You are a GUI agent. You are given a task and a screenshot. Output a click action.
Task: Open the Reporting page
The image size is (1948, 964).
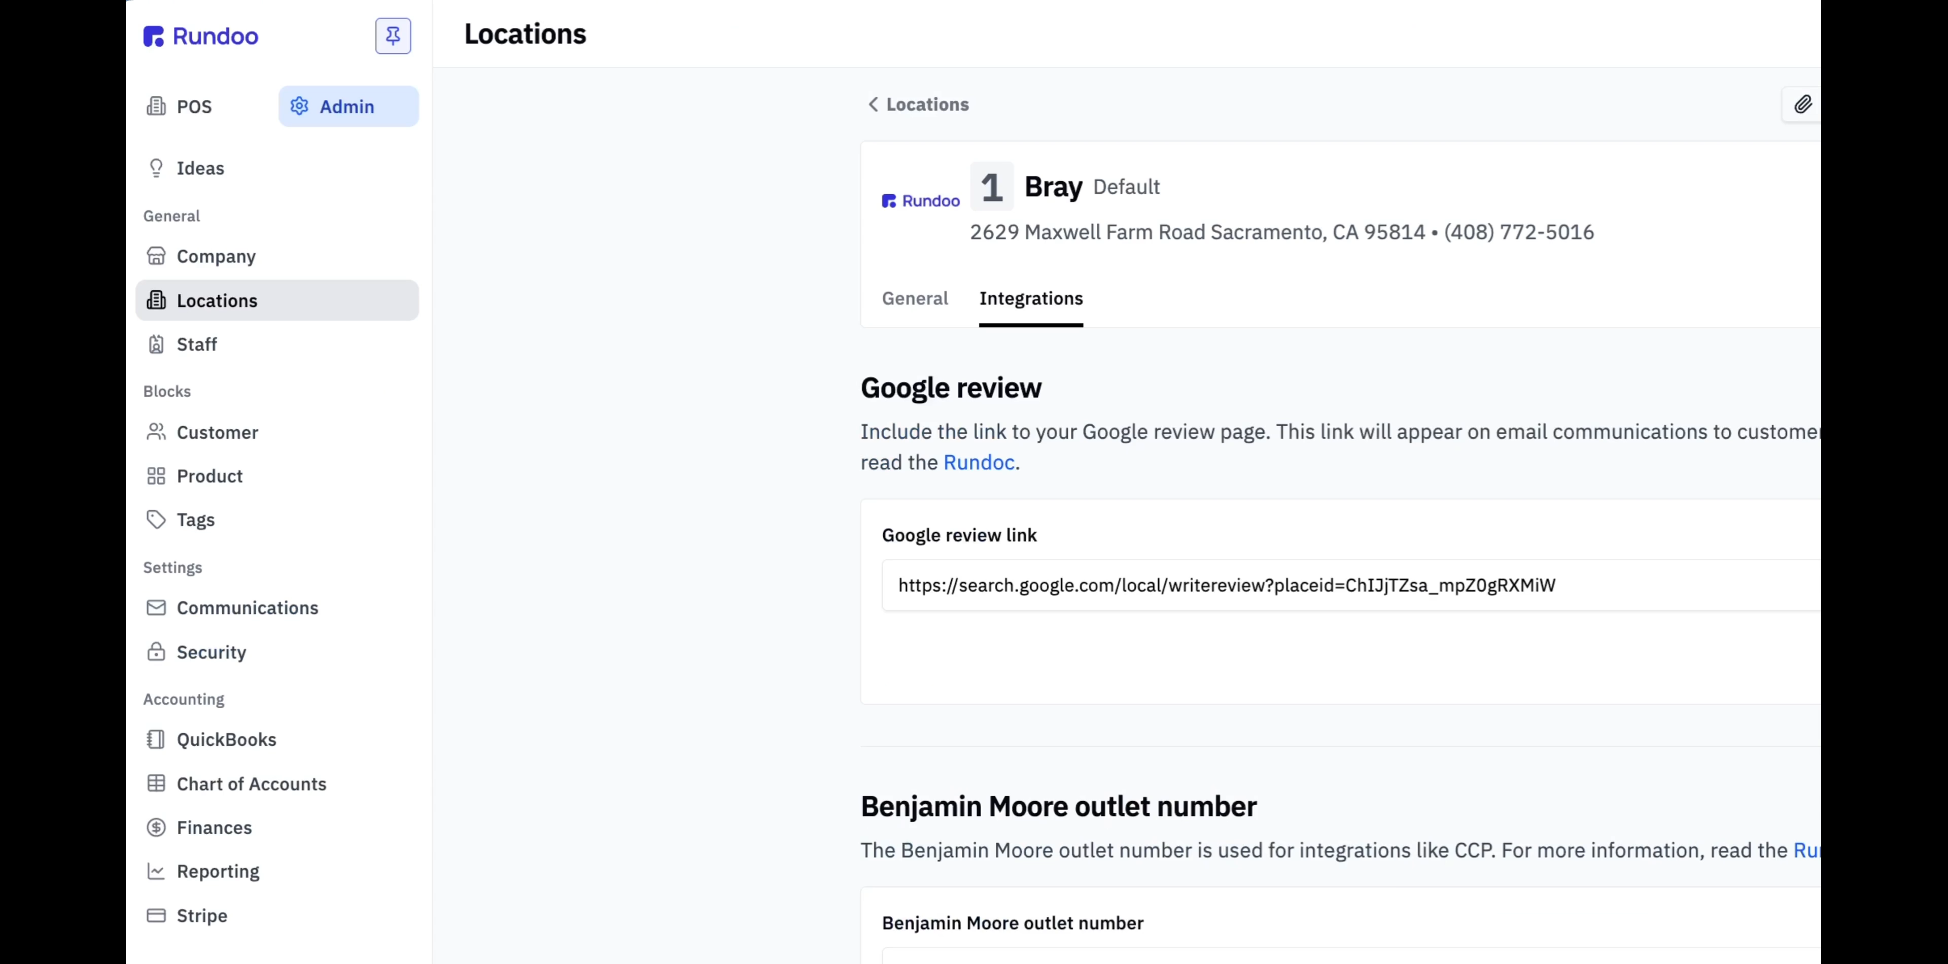277,871
